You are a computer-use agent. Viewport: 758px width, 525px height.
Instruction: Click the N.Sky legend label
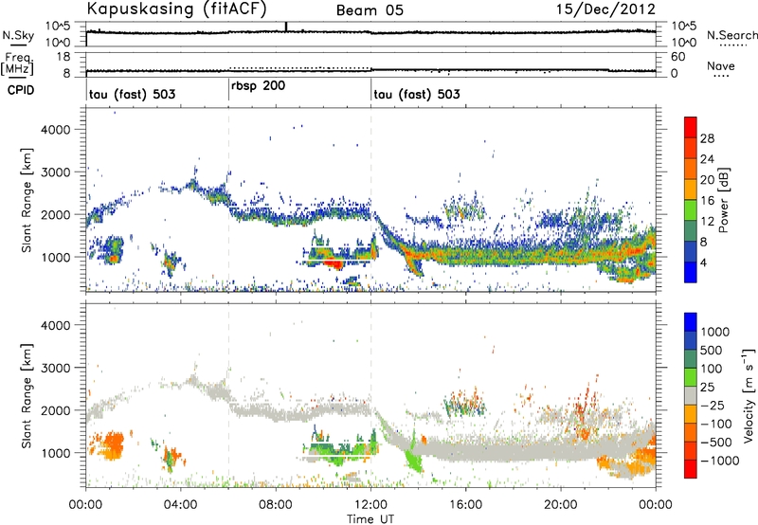pyautogui.click(x=18, y=35)
